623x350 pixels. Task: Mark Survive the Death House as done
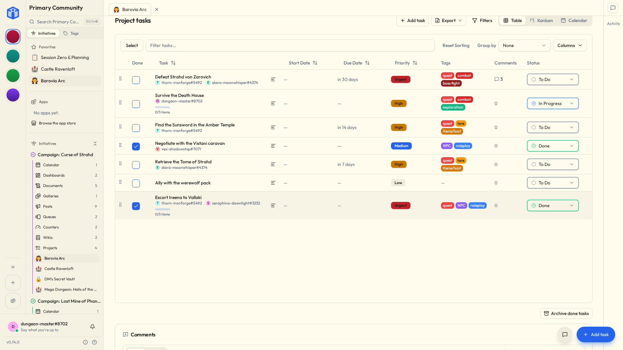coord(136,104)
